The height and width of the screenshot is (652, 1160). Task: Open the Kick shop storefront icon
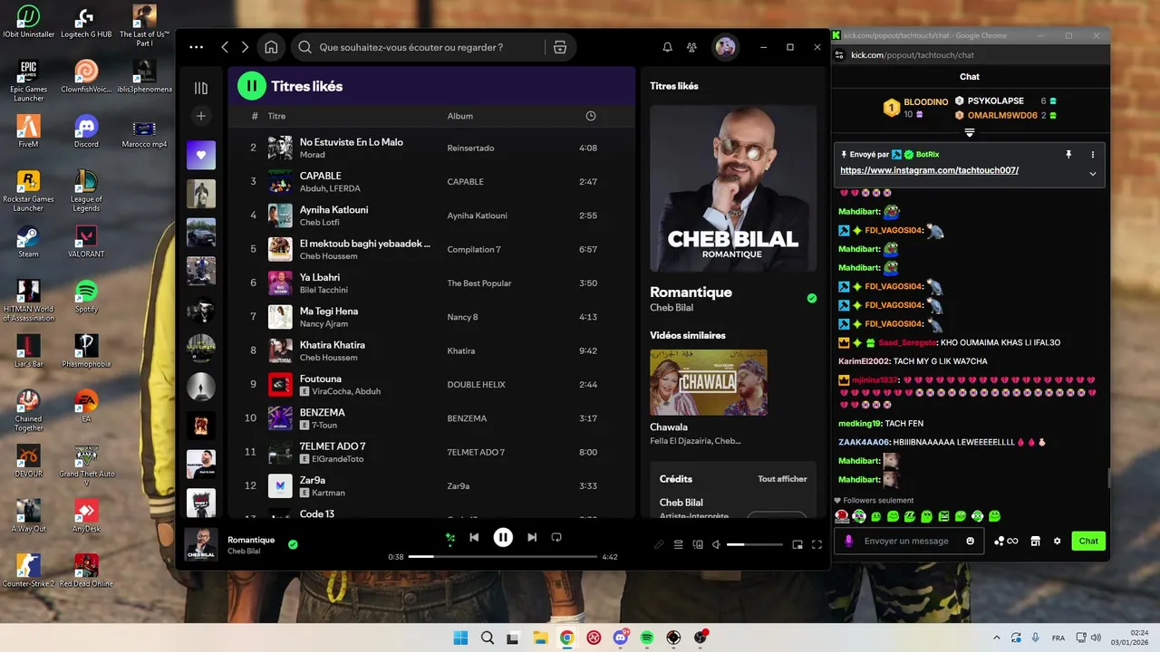[1035, 541]
